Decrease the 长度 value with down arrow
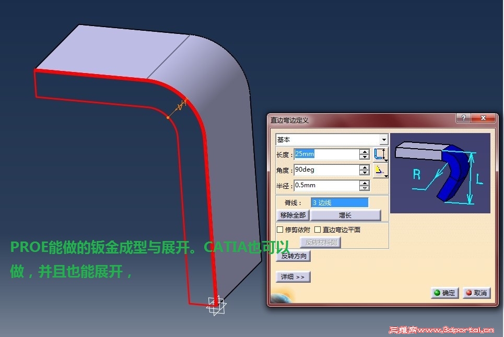 365,157
